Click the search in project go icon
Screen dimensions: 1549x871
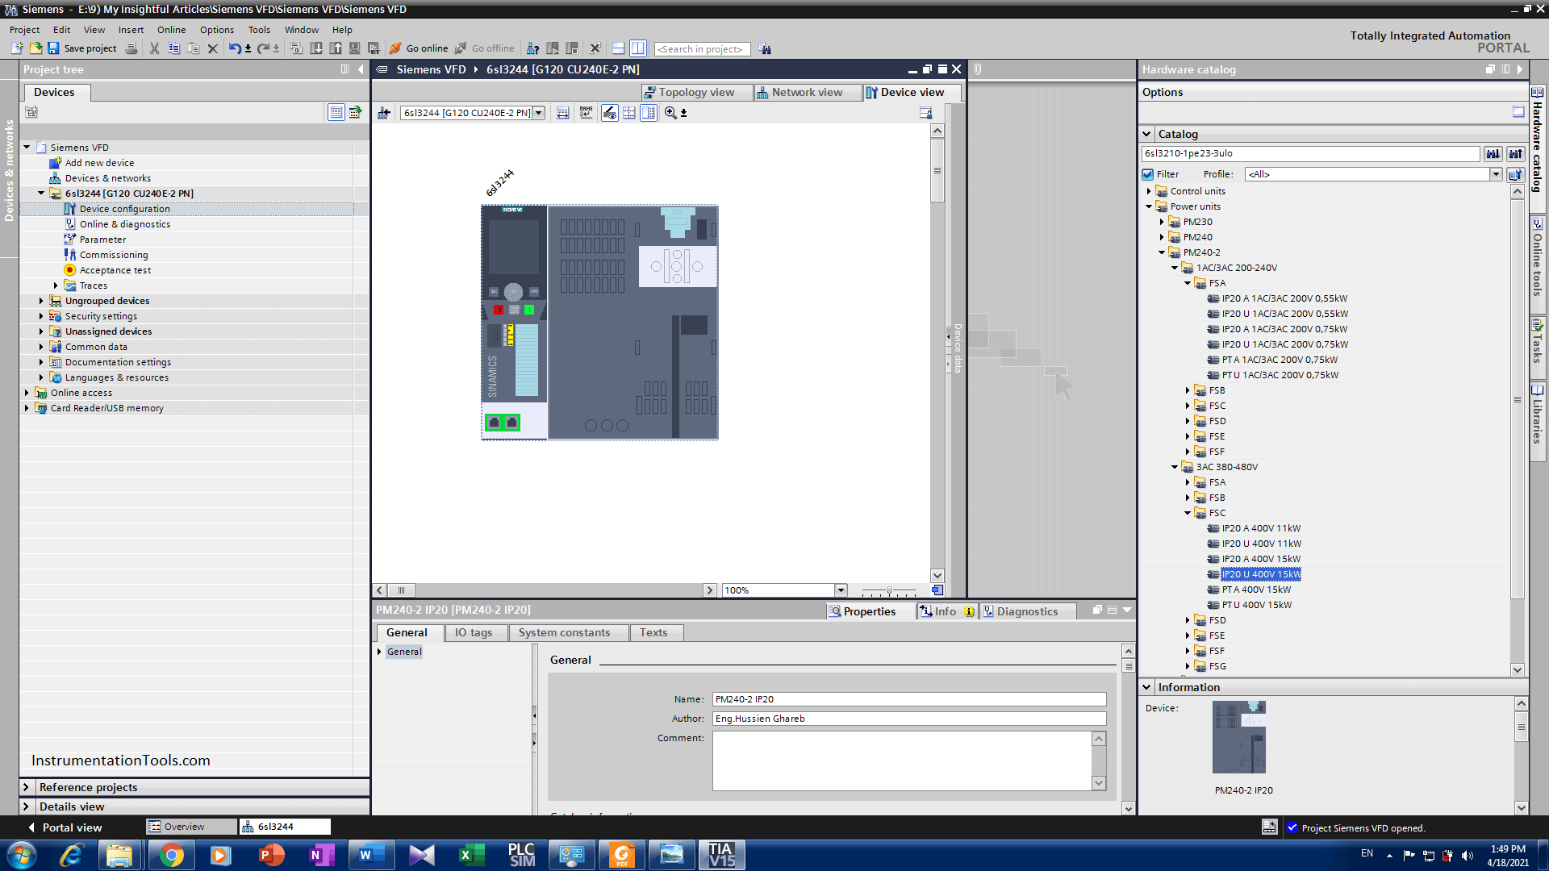(765, 49)
